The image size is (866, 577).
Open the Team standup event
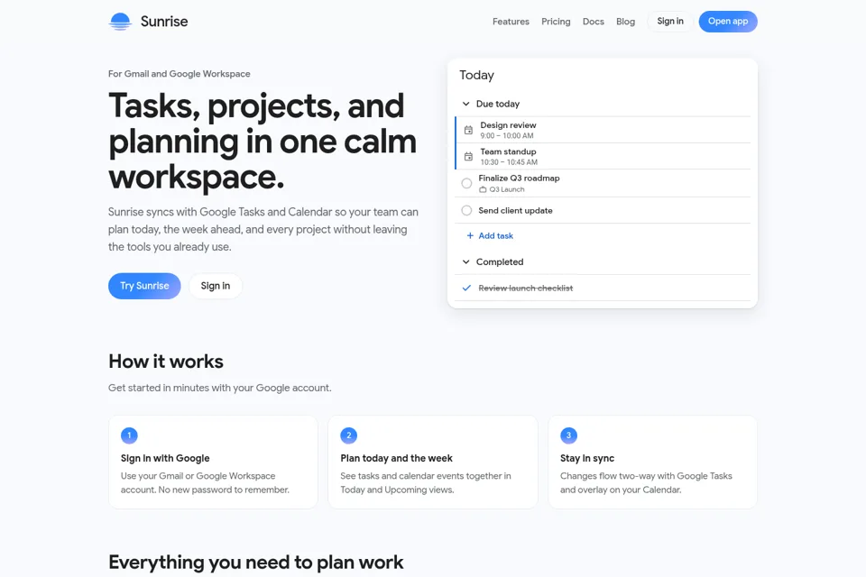603,156
